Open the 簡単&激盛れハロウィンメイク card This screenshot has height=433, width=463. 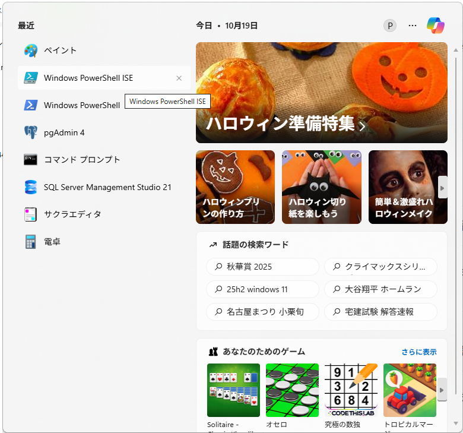click(x=408, y=187)
